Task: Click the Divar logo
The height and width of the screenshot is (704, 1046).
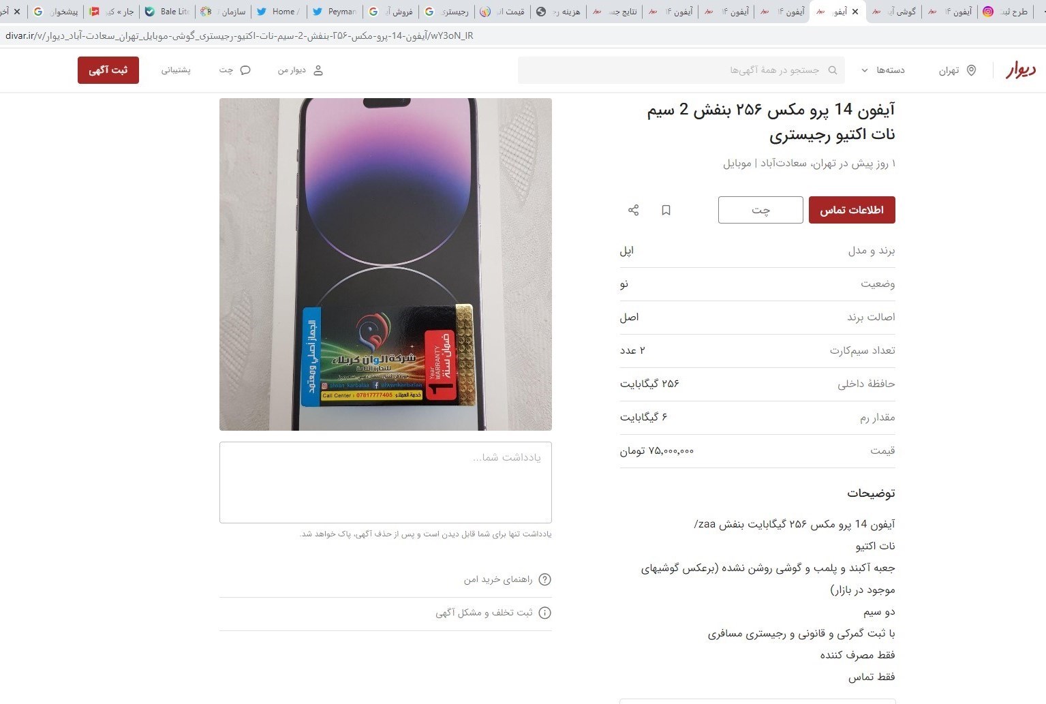Action: pyautogui.click(x=1021, y=70)
